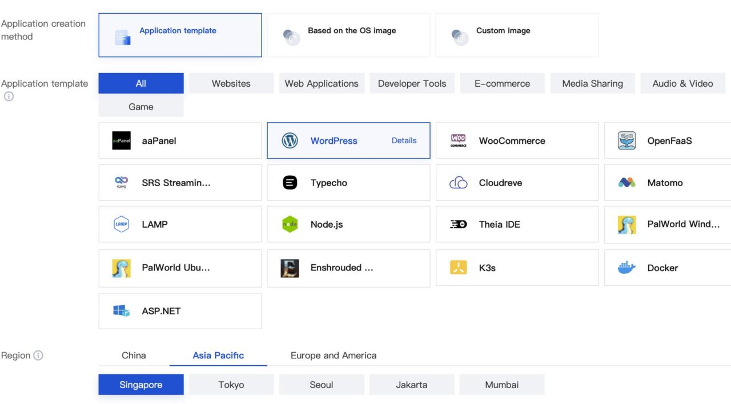Click the WordPress logo icon
This screenshot has width=731, height=404.
pos(290,140)
